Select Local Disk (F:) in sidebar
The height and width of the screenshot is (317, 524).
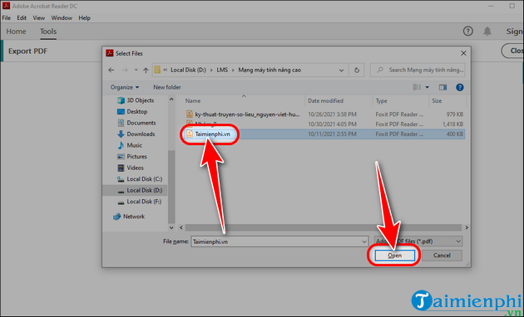pos(139,202)
